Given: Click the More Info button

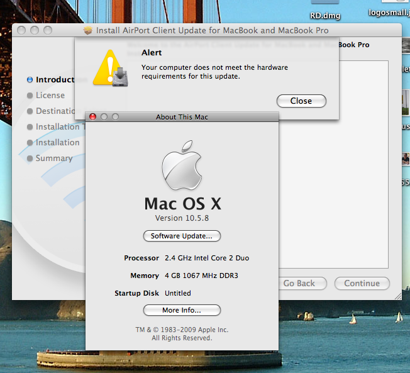Looking at the screenshot, I should (x=182, y=310).
